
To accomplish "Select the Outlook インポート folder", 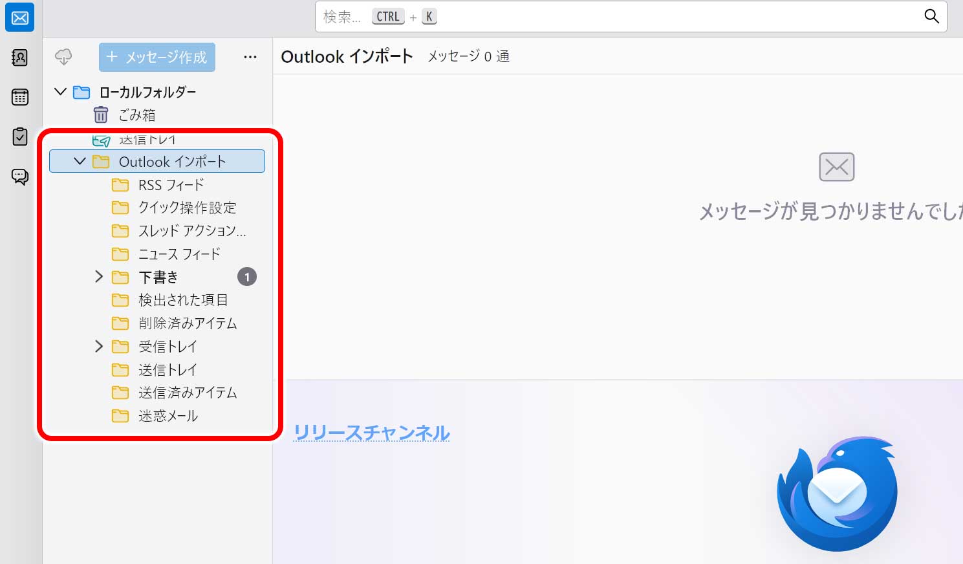I will (x=157, y=161).
